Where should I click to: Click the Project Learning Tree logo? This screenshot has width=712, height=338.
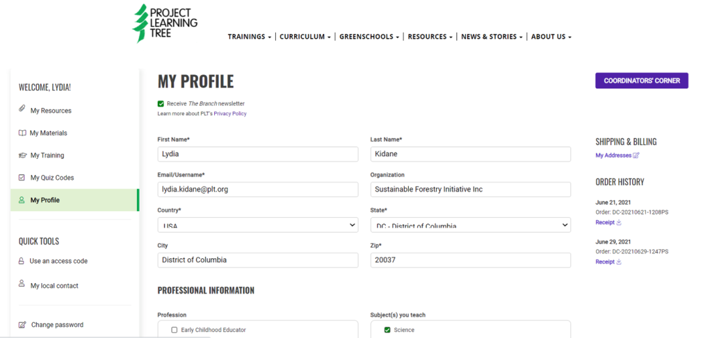coord(165,23)
